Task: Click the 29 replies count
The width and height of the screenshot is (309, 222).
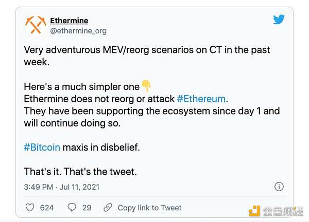Action: click(87, 208)
